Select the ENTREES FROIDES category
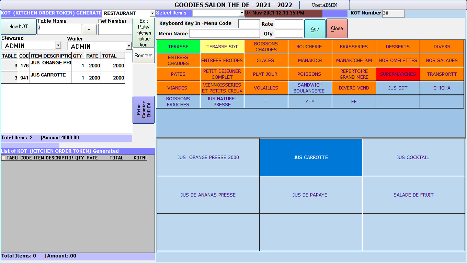The width and height of the screenshot is (467, 263). coord(222,60)
